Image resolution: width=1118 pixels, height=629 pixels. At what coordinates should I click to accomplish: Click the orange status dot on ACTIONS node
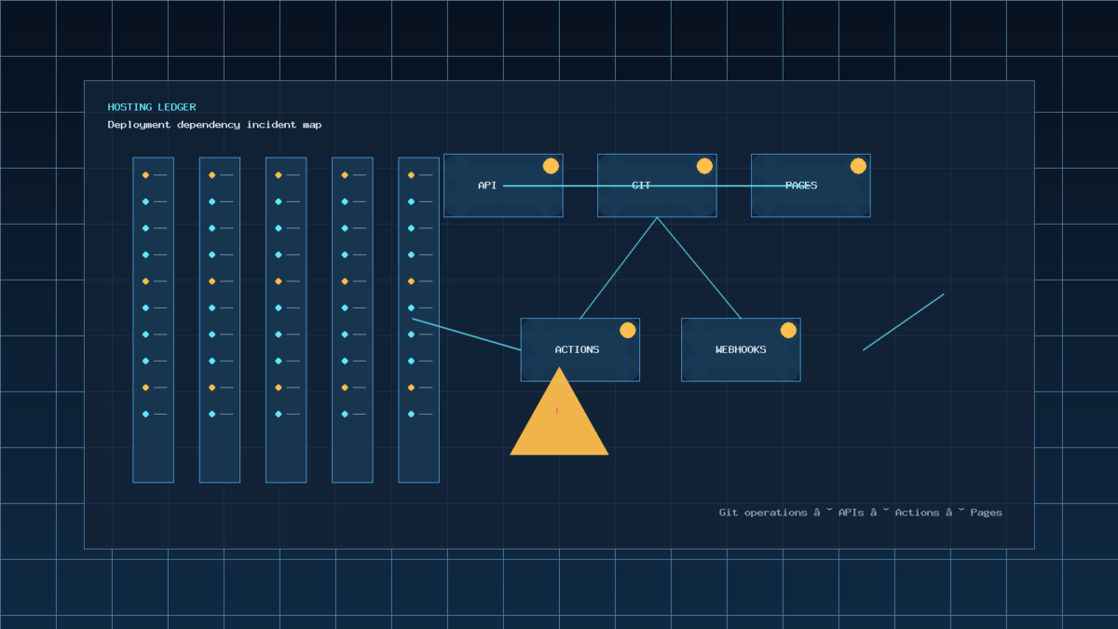628,330
